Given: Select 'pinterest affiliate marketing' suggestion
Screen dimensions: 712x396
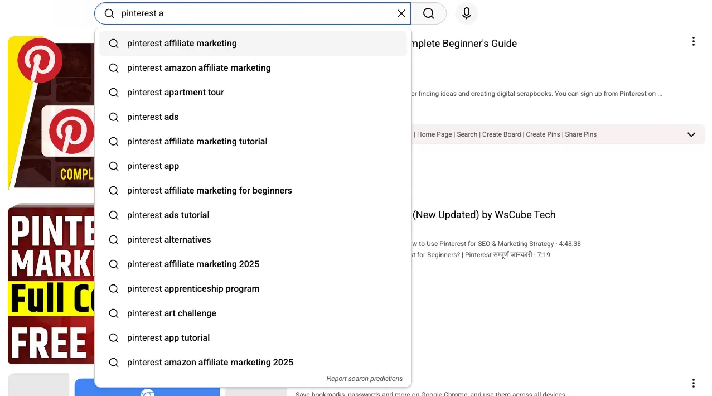Looking at the screenshot, I should pyautogui.click(x=182, y=44).
